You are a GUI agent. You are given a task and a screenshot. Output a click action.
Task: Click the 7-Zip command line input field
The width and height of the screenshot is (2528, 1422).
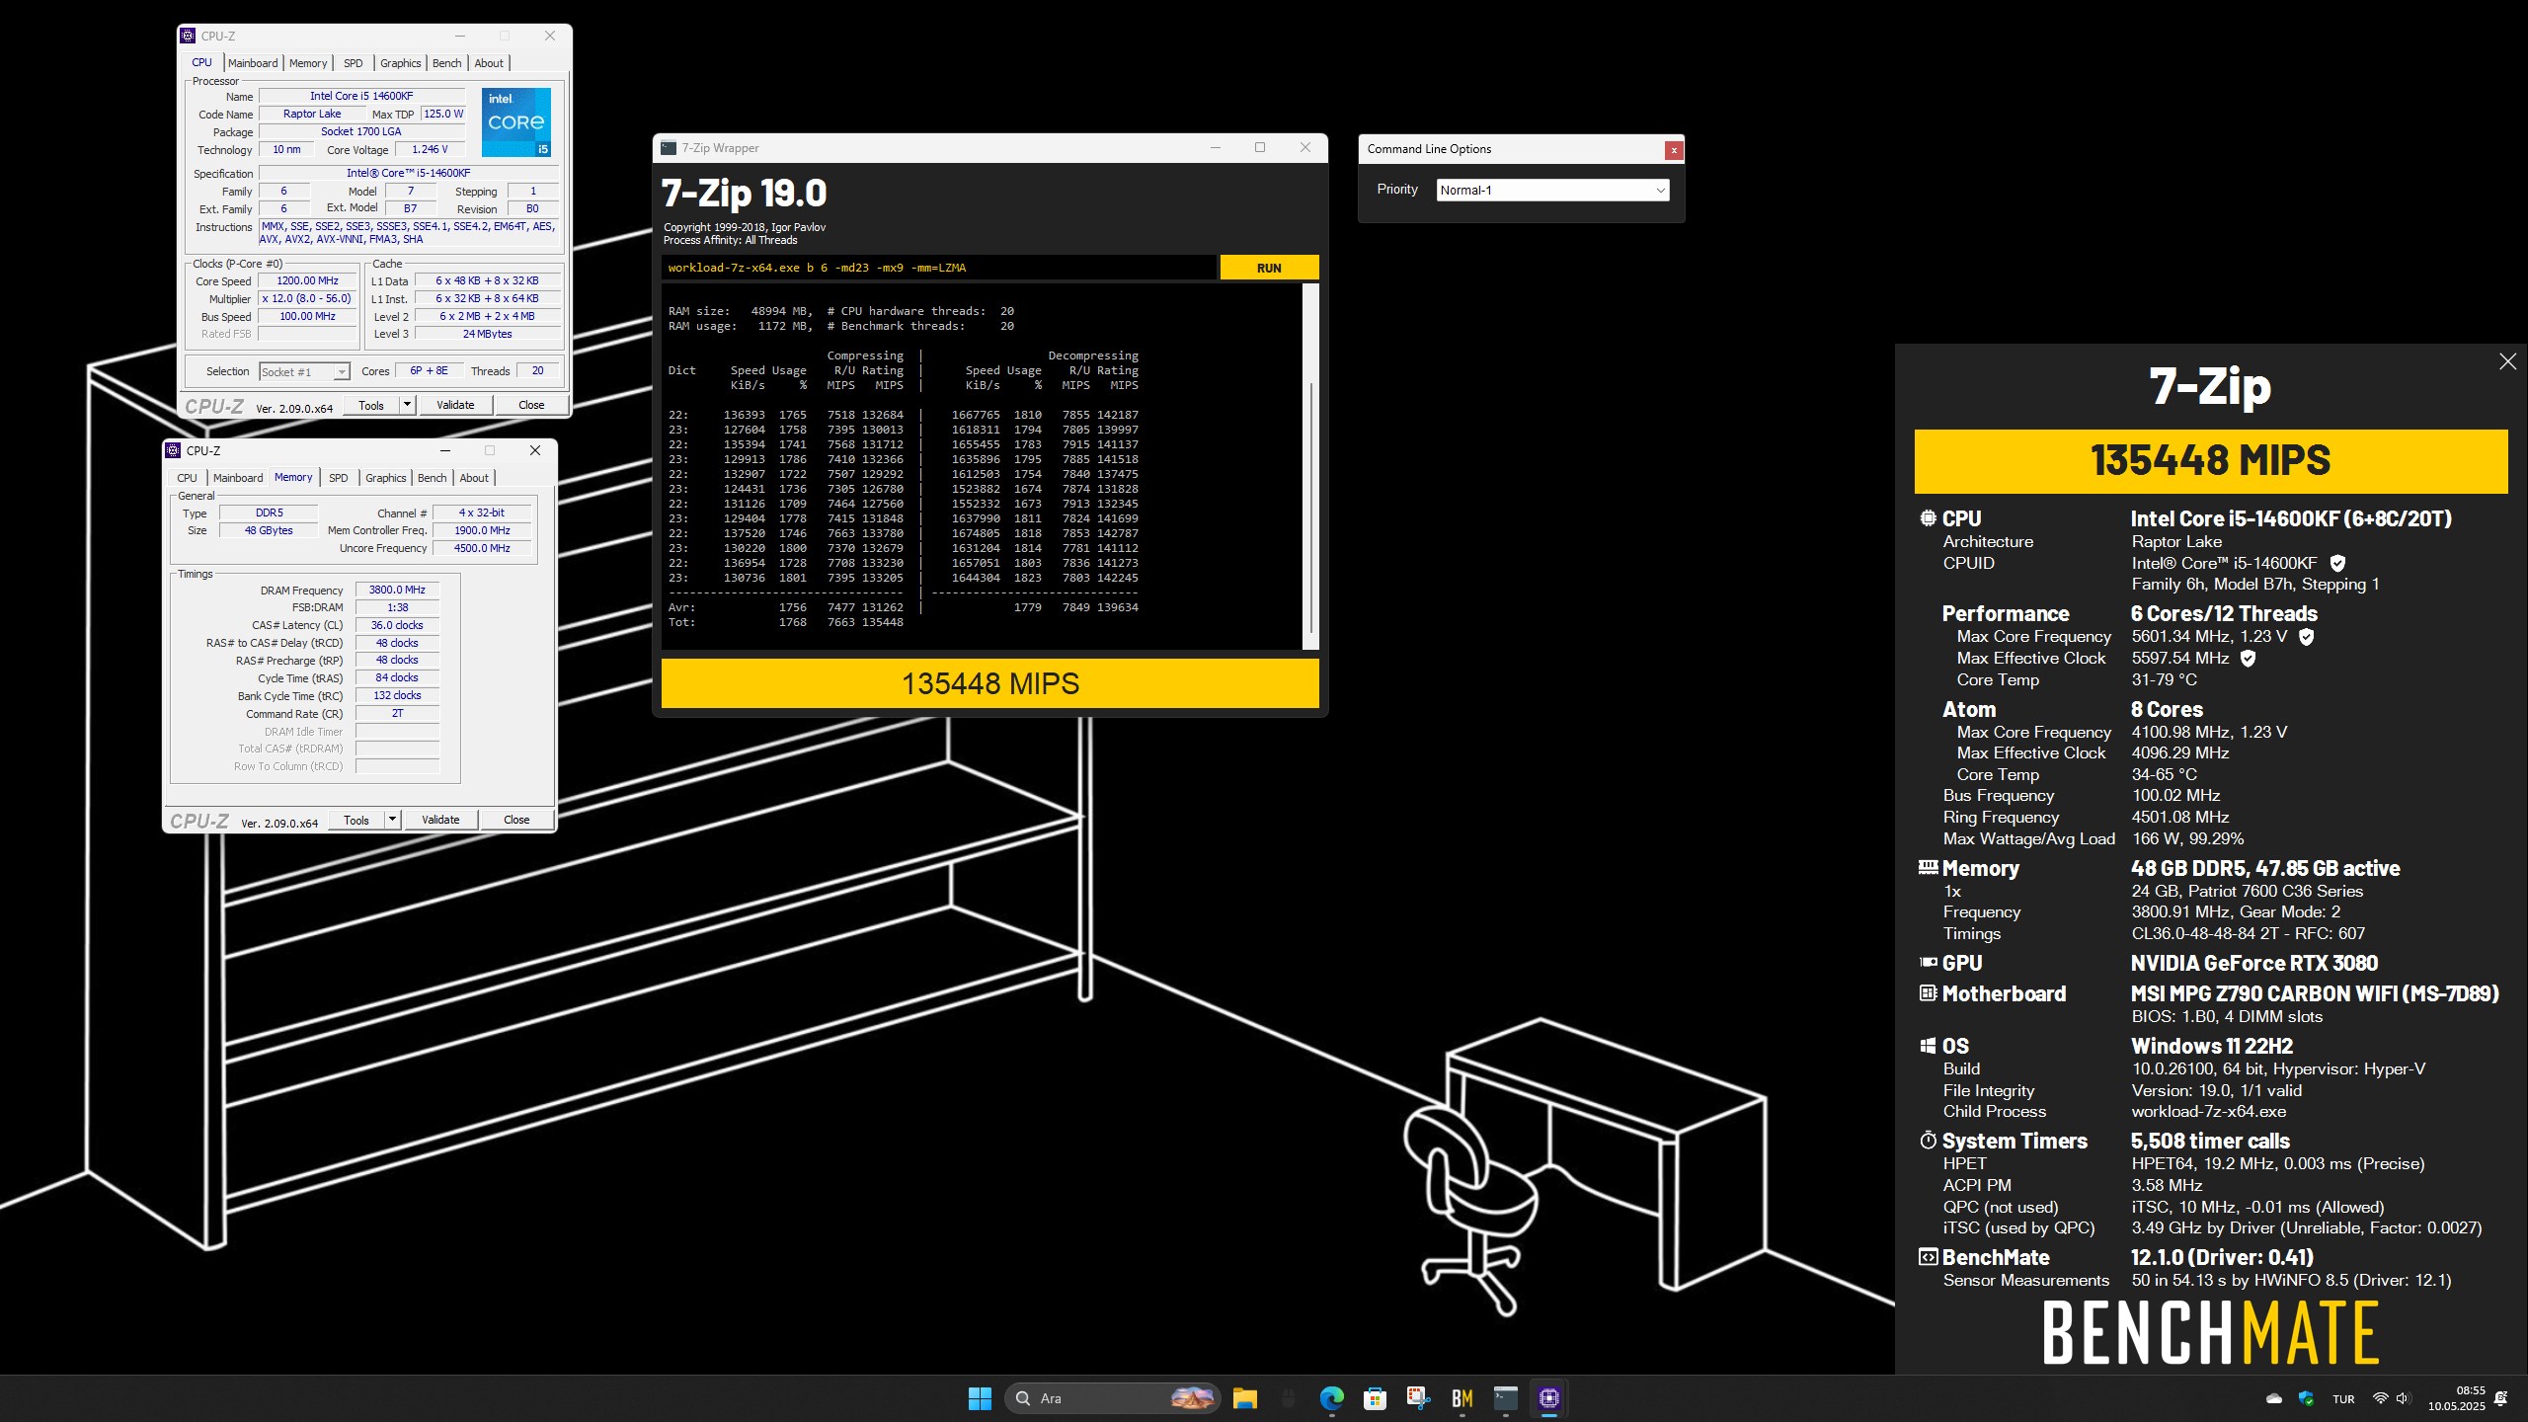pos(938,268)
